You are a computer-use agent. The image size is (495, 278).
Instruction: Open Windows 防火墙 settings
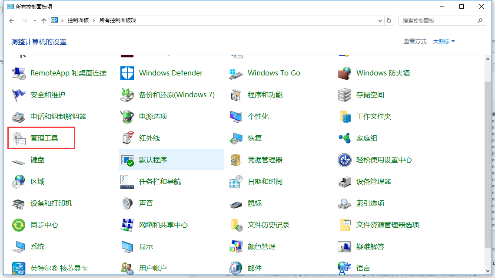(382, 73)
